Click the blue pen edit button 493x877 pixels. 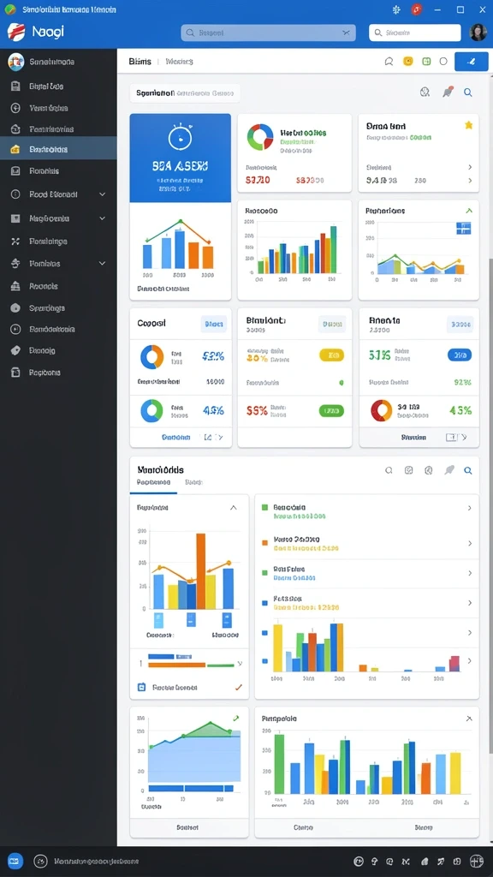coord(472,62)
